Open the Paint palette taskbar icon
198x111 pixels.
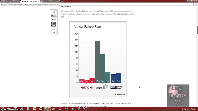coord(54,109)
